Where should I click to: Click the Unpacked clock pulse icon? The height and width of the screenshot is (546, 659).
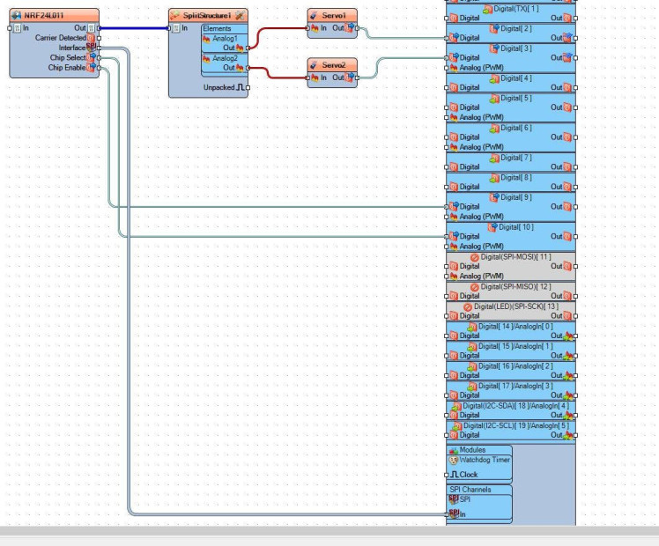click(x=241, y=87)
